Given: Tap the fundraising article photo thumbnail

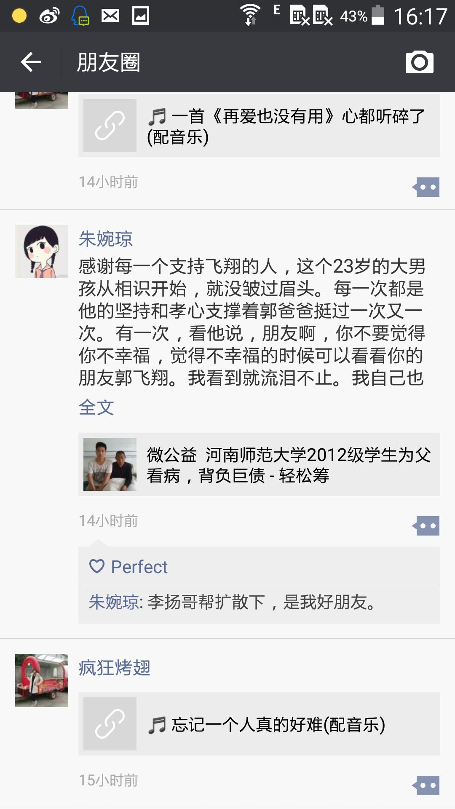Looking at the screenshot, I should point(110,464).
